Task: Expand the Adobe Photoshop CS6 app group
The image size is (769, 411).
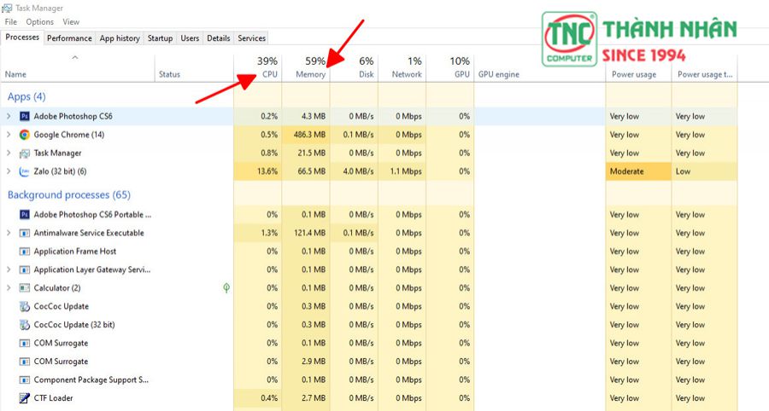Action: [x=9, y=117]
